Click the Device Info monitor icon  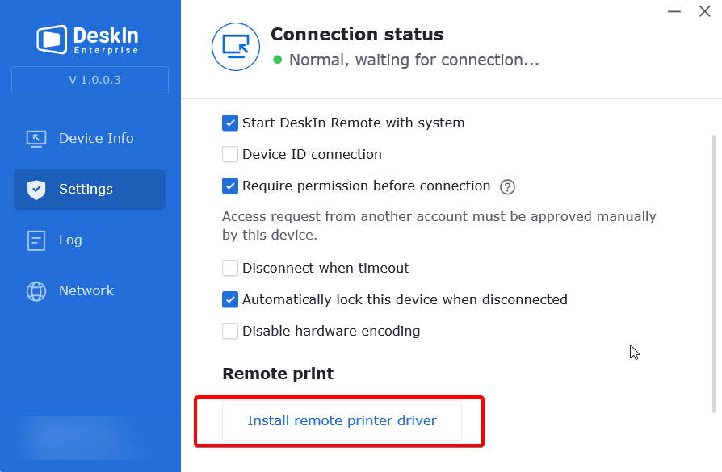point(36,139)
